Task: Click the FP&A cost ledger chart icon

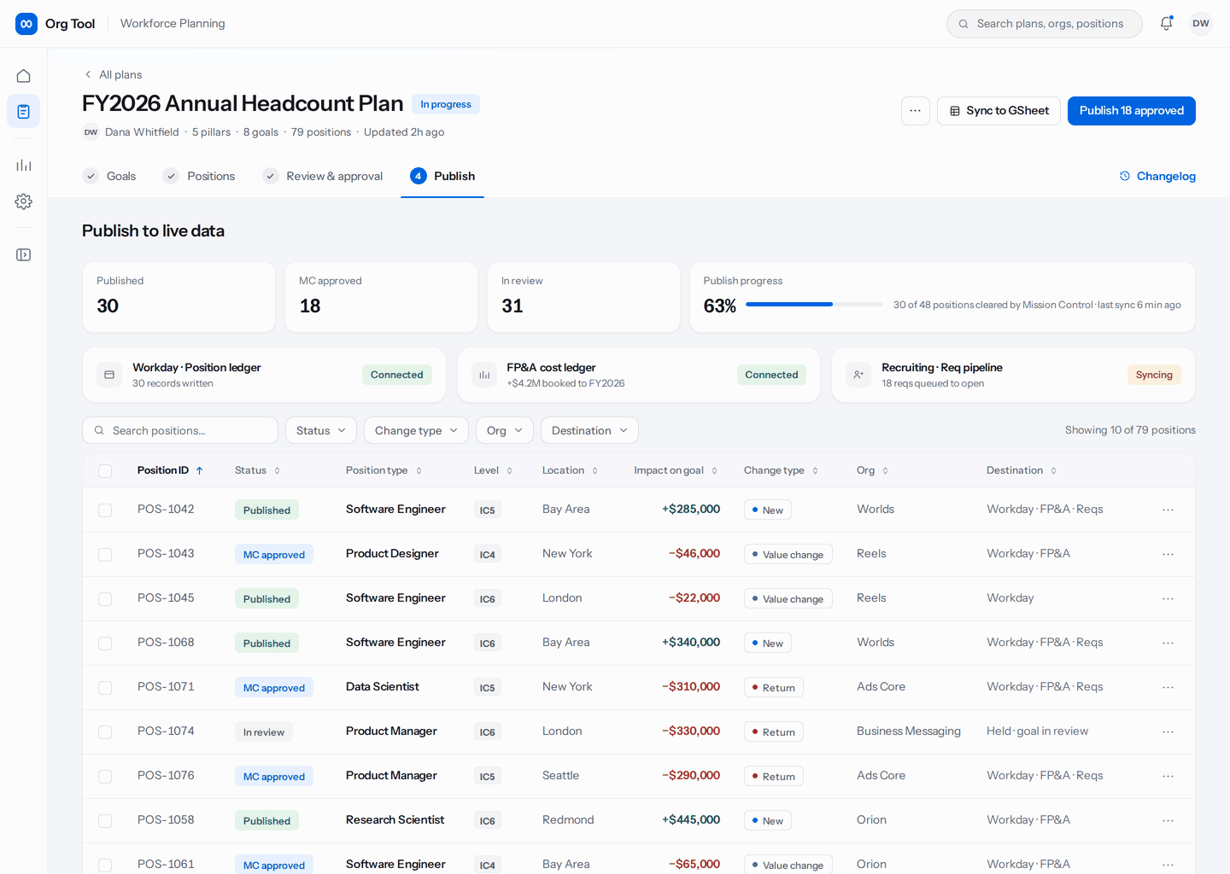Action: 484,375
